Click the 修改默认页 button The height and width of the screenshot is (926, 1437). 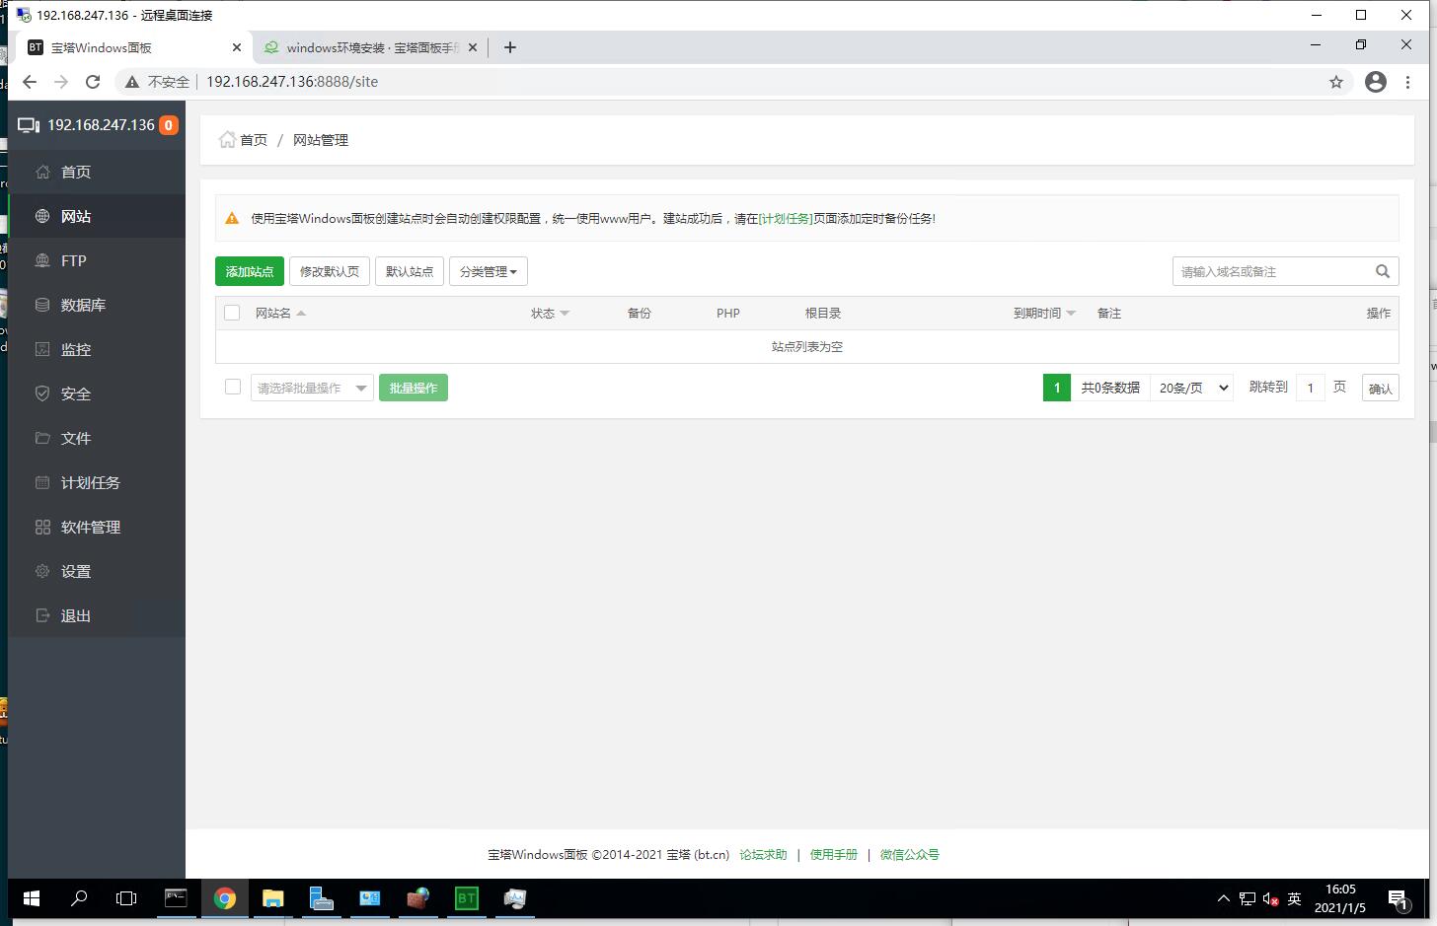click(330, 271)
